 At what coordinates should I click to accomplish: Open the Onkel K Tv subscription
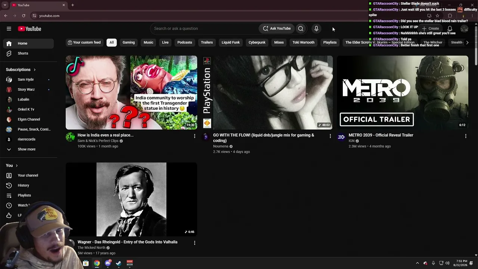[x=28, y=109]
